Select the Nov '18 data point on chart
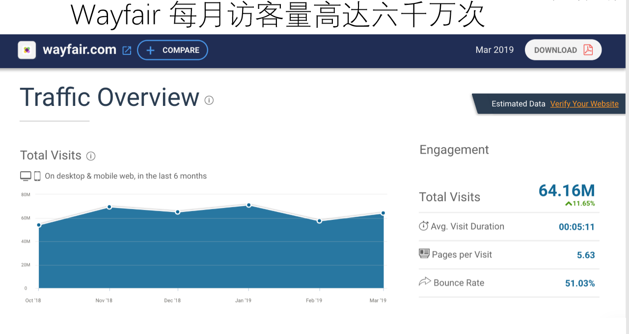 click(x=109, y=207)
